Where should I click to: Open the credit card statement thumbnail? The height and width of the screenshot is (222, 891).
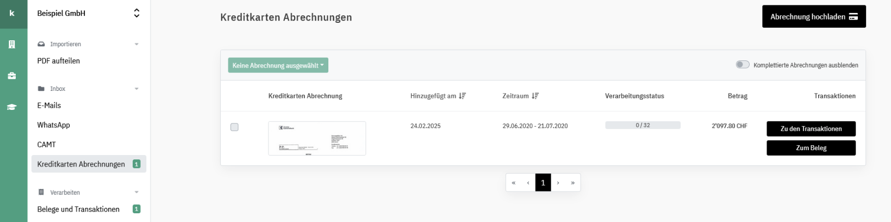pos(317,139)
